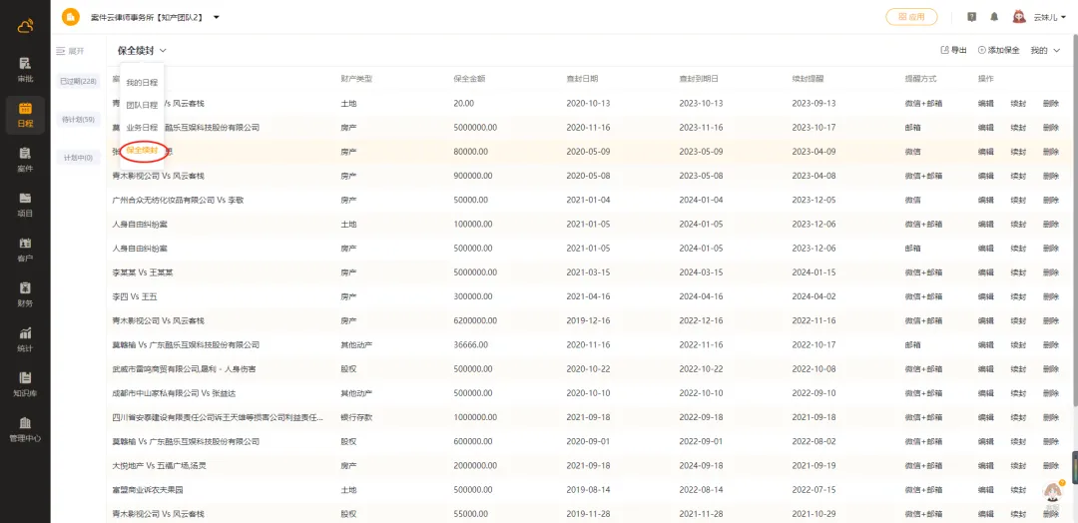
Task: Open 统计 (Statistics) chart icon
Action: pos(25,338)
